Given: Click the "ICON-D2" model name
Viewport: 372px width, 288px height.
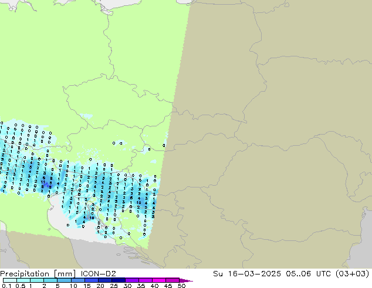Looking at the screenshot, I should click(x=98, y=274).
